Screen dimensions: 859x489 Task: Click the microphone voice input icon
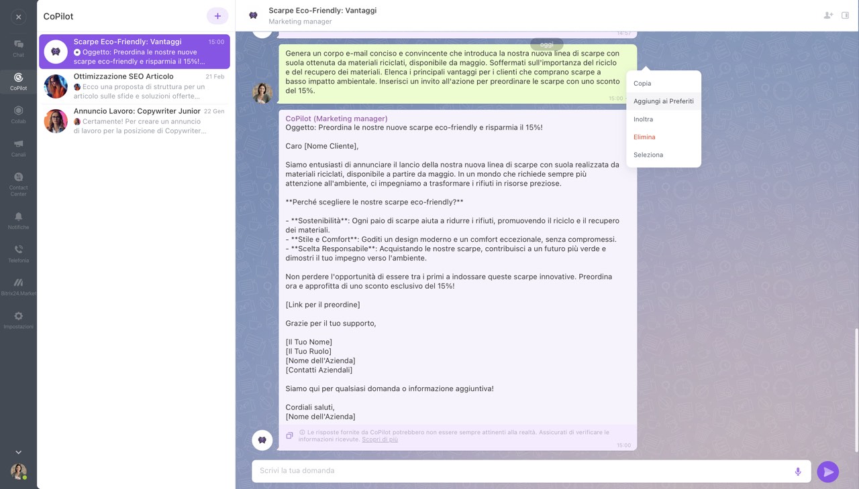click(798, 472)
